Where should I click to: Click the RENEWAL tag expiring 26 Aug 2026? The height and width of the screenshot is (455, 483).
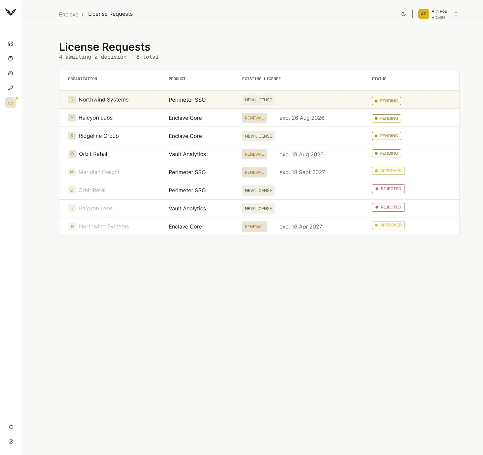point(254,118)
